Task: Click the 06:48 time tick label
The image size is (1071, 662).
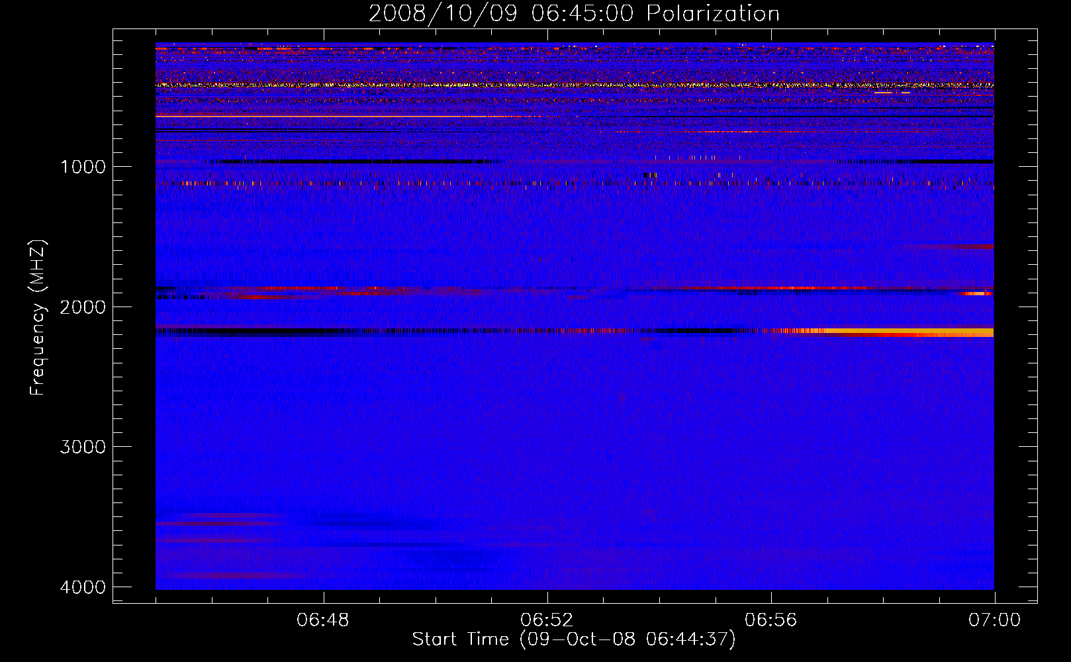Action: coord(323,620)
